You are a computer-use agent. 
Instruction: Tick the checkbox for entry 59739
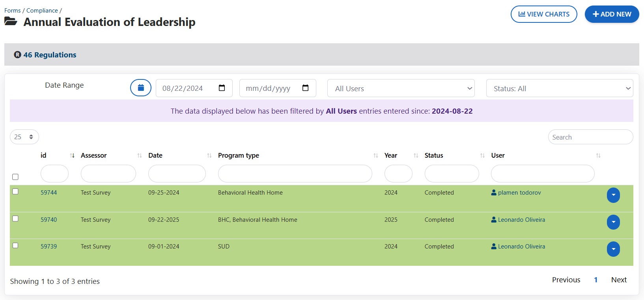(x=15, y=245)
